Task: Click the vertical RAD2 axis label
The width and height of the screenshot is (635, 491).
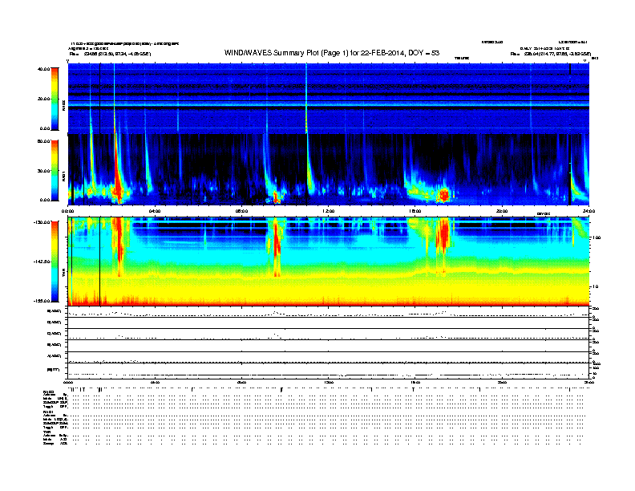Action: click(63, 106)
